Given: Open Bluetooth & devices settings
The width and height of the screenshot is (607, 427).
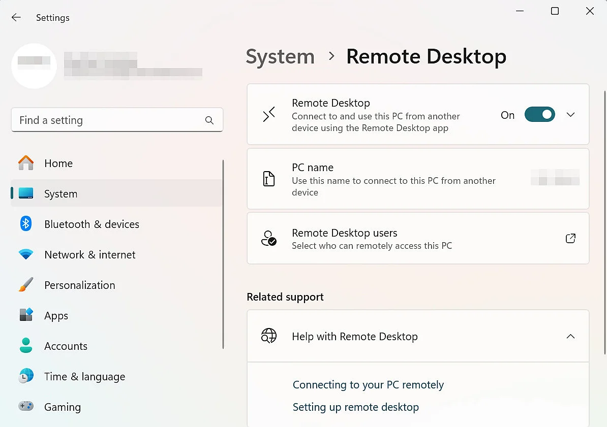Looking at the screenshot, I should coord(116,224).
